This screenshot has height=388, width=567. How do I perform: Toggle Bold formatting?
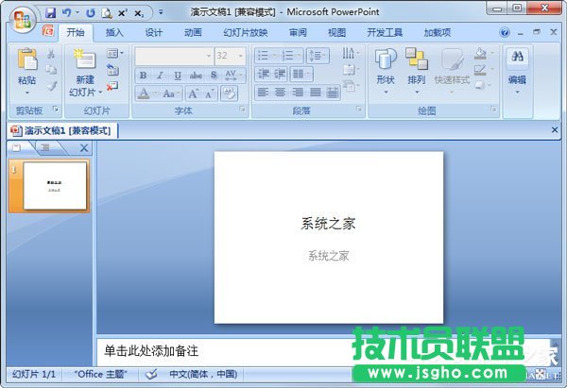click(x=143, y=76)
